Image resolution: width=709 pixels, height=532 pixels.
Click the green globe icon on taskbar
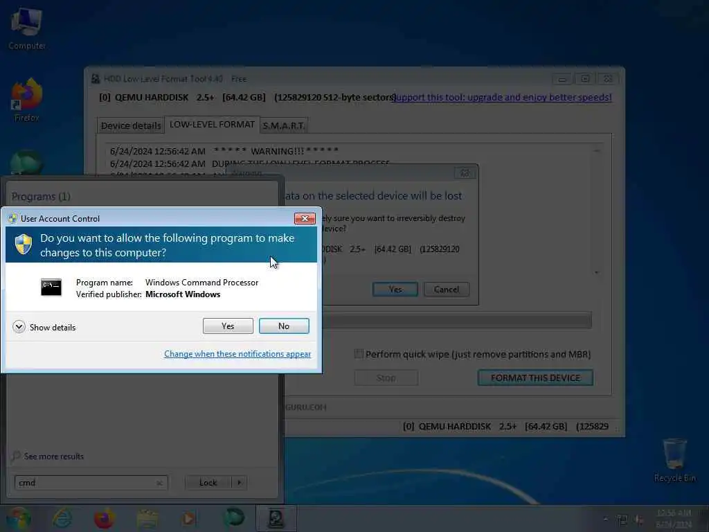tap(234, 517)
